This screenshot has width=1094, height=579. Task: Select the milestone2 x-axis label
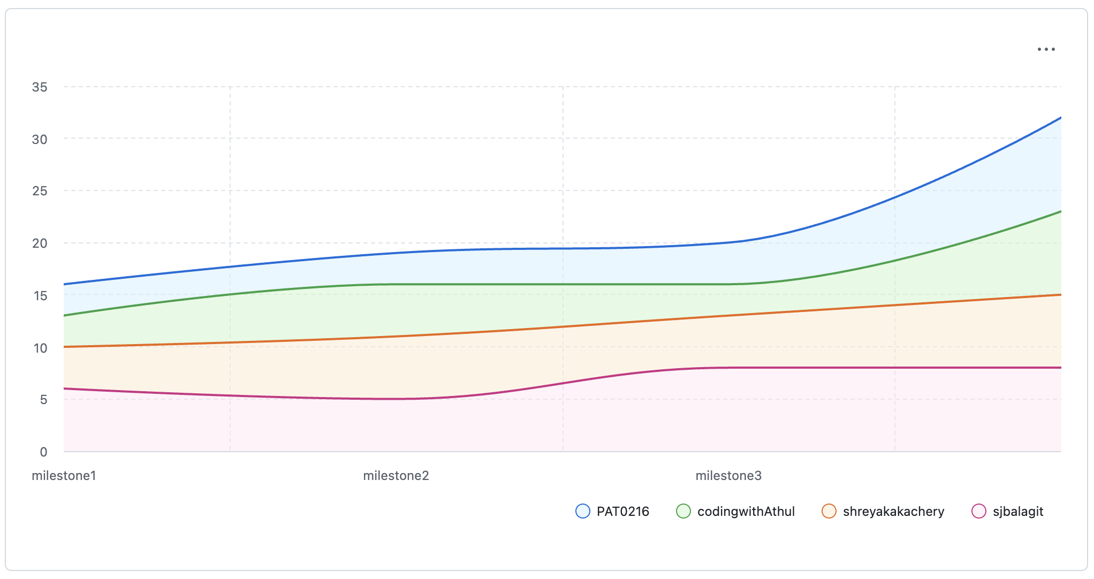[396, 476]
